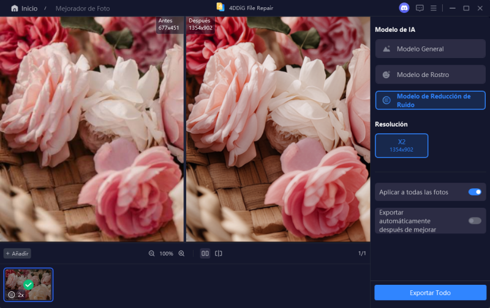Click the Antes 677x451 label

pos(169,24)
